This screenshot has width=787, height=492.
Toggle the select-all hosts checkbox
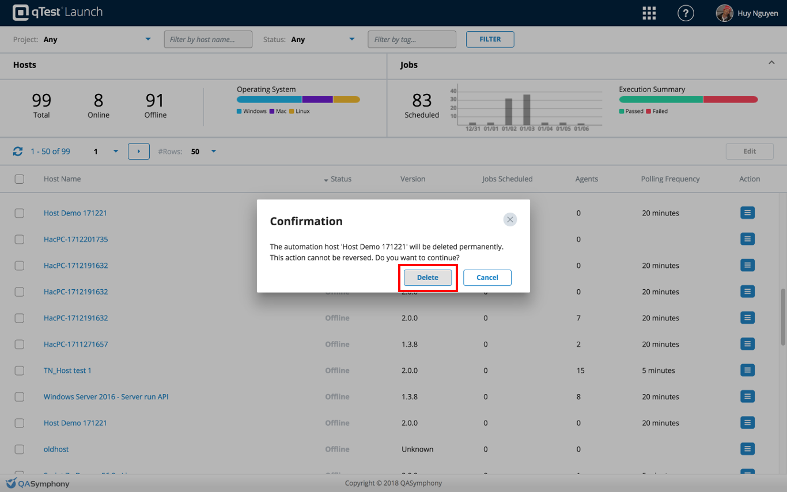[x=20, y=179]
